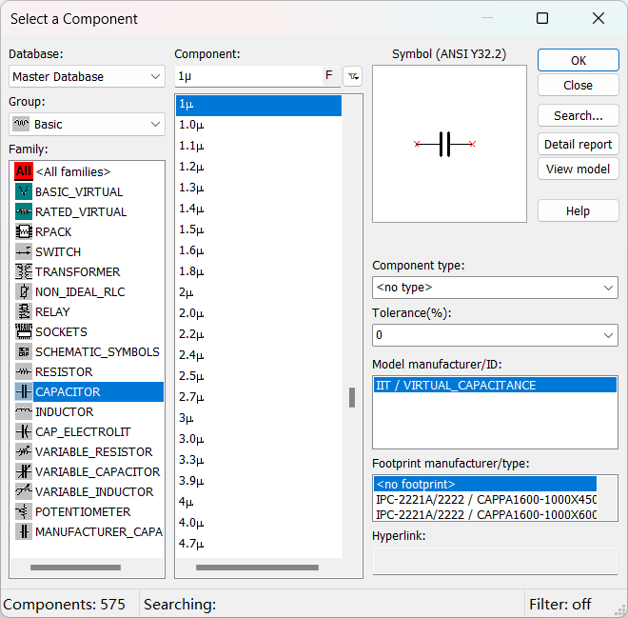Select the All families icon
The height and width of the screenshot is (618, 628).
click(x=24, y=171)
